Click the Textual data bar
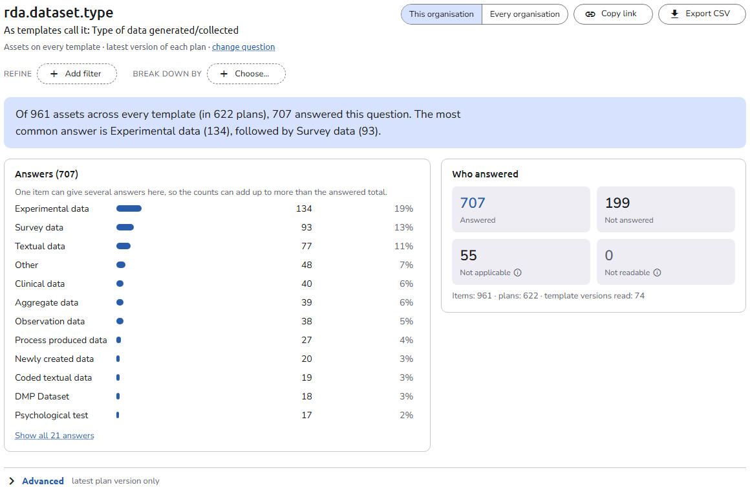Image resolution: width=750 pixels, height=492 pixels. [123, 246]
